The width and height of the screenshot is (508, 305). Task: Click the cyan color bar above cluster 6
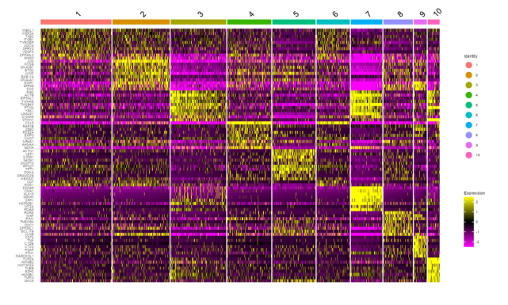tap(333, 22)
